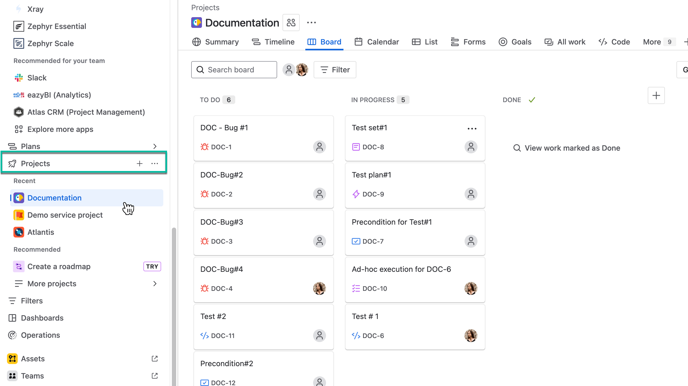Add a new column using the board plus button
This screenshot has width=688, height=386.
click(656, 95)
